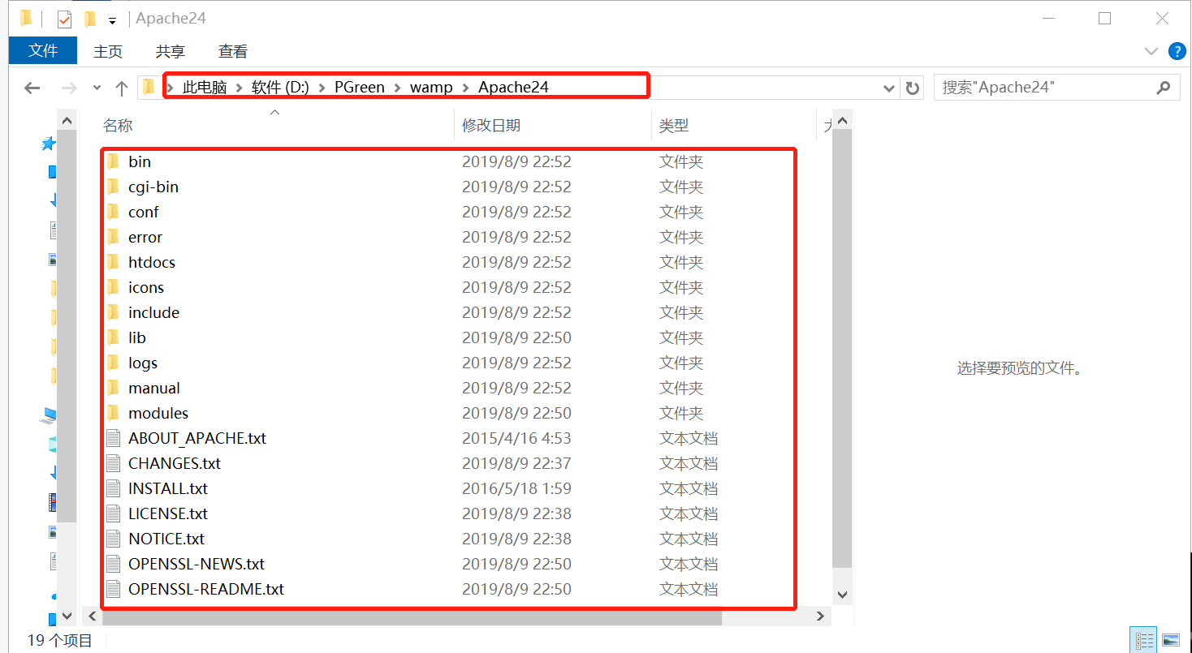Navigate to 软件 (D:) breadcrumb
Viewport: 1192px width, 653px height.
point(280,88)
